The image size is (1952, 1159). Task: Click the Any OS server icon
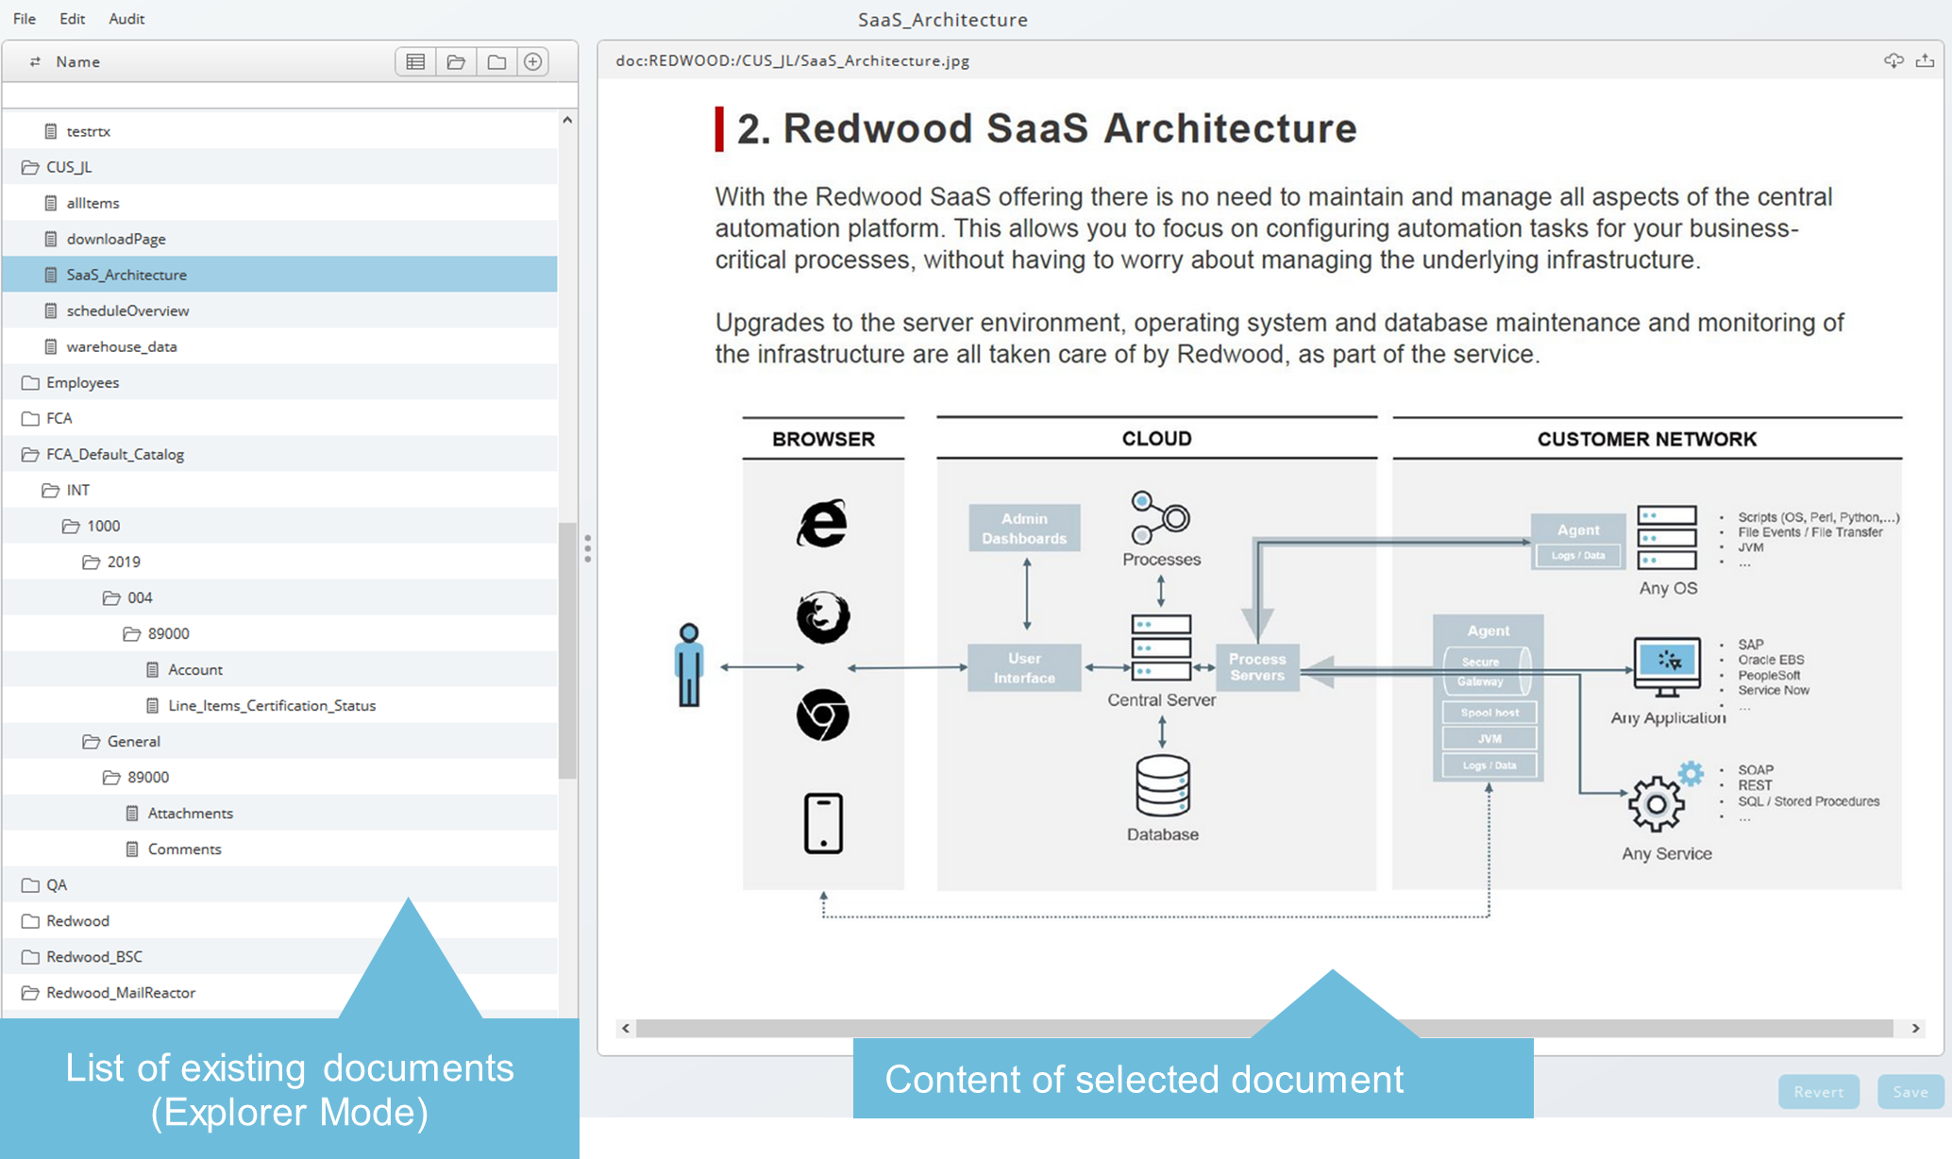pyautogui.click(x=1667, y=538)
